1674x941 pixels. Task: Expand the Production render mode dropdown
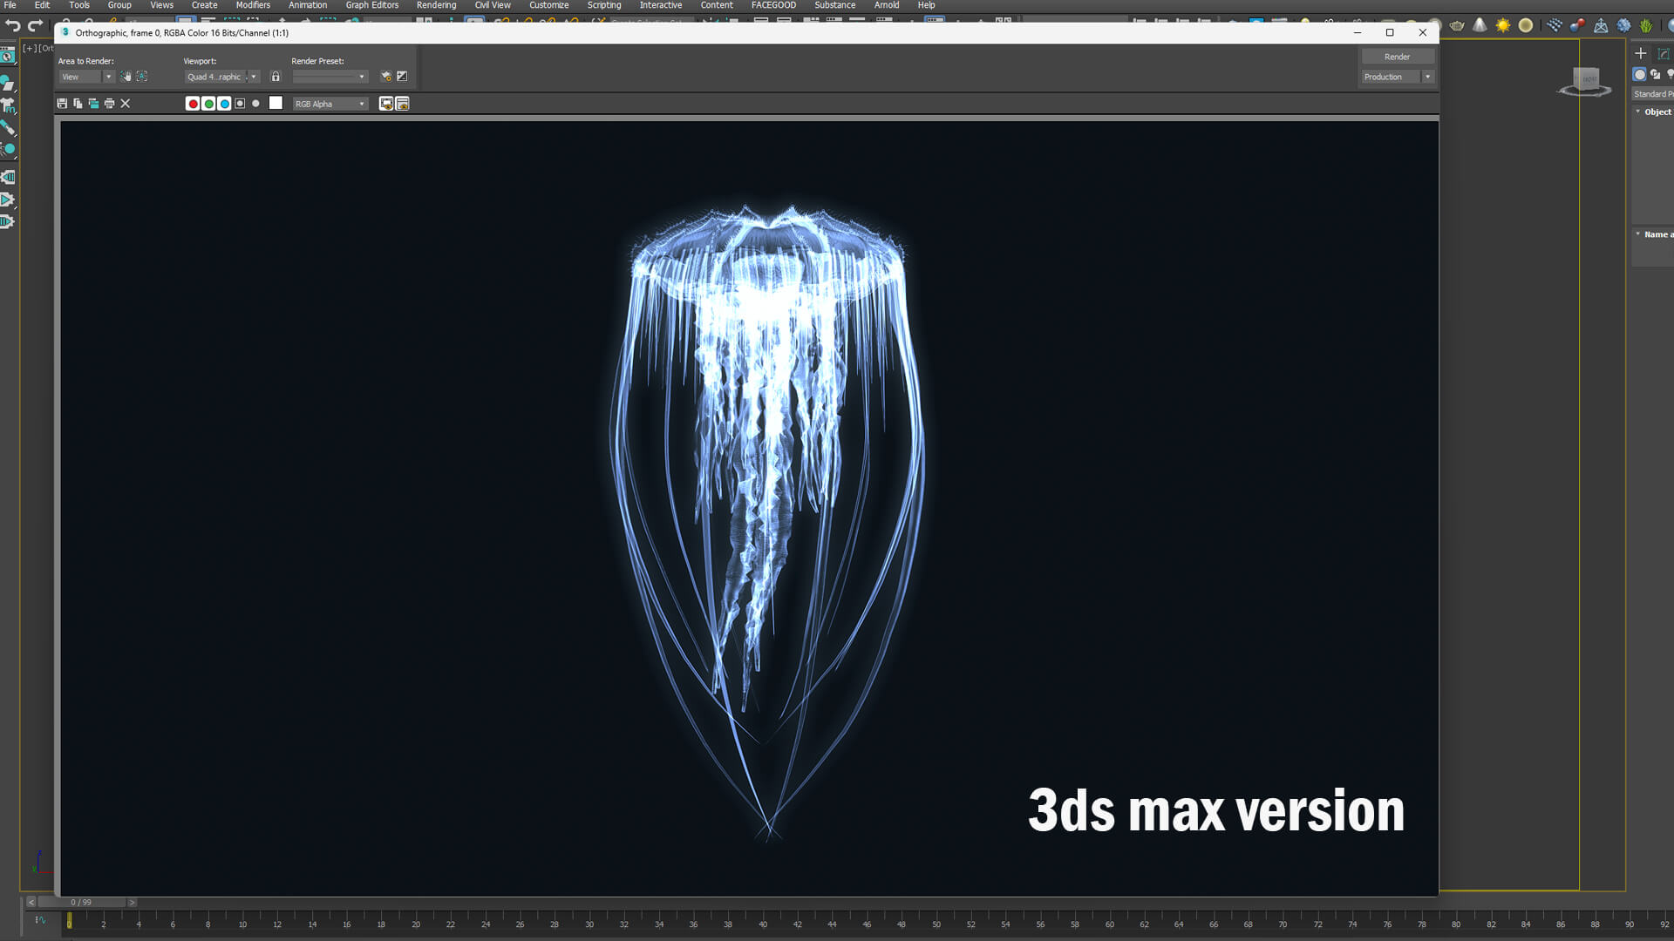click(x=1427, y=77)
